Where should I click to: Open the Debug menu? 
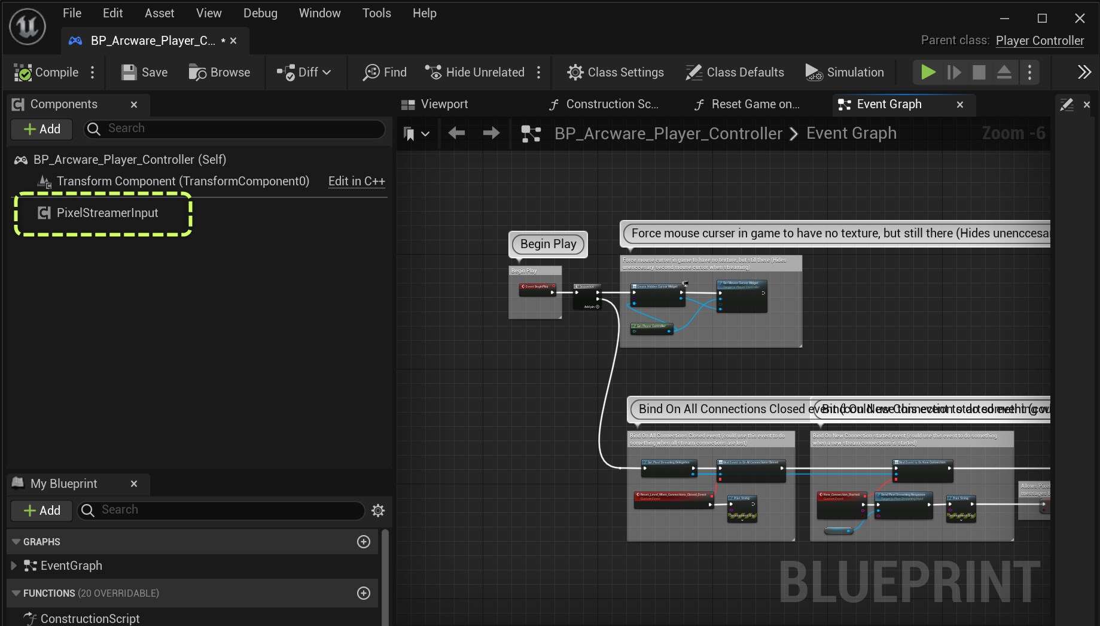(x=260, y=13)
